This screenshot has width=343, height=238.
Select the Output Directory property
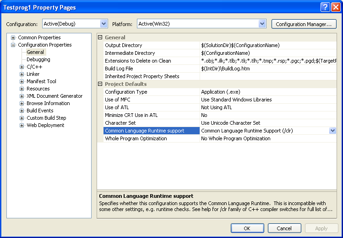click(x=152, y=45)
